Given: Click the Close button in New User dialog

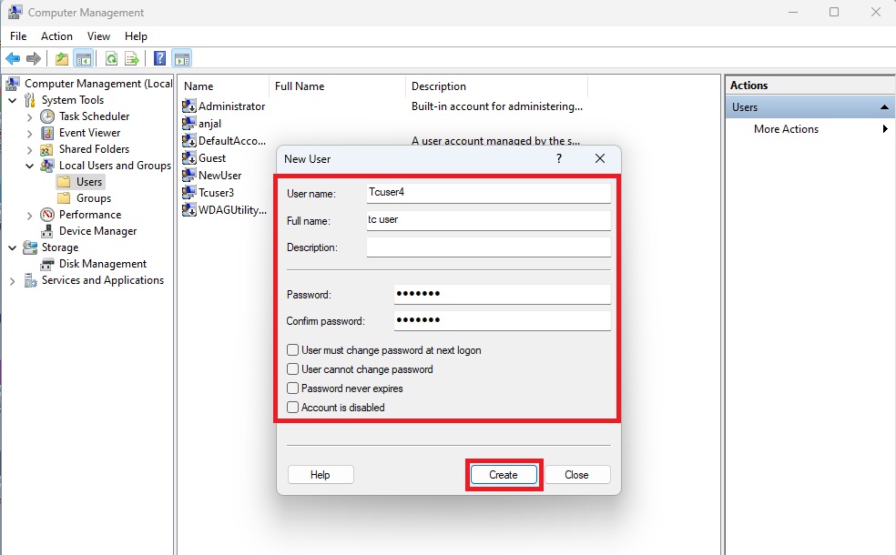Looking at the screenshot, I should pyautogui.click(x=576, y=475).
